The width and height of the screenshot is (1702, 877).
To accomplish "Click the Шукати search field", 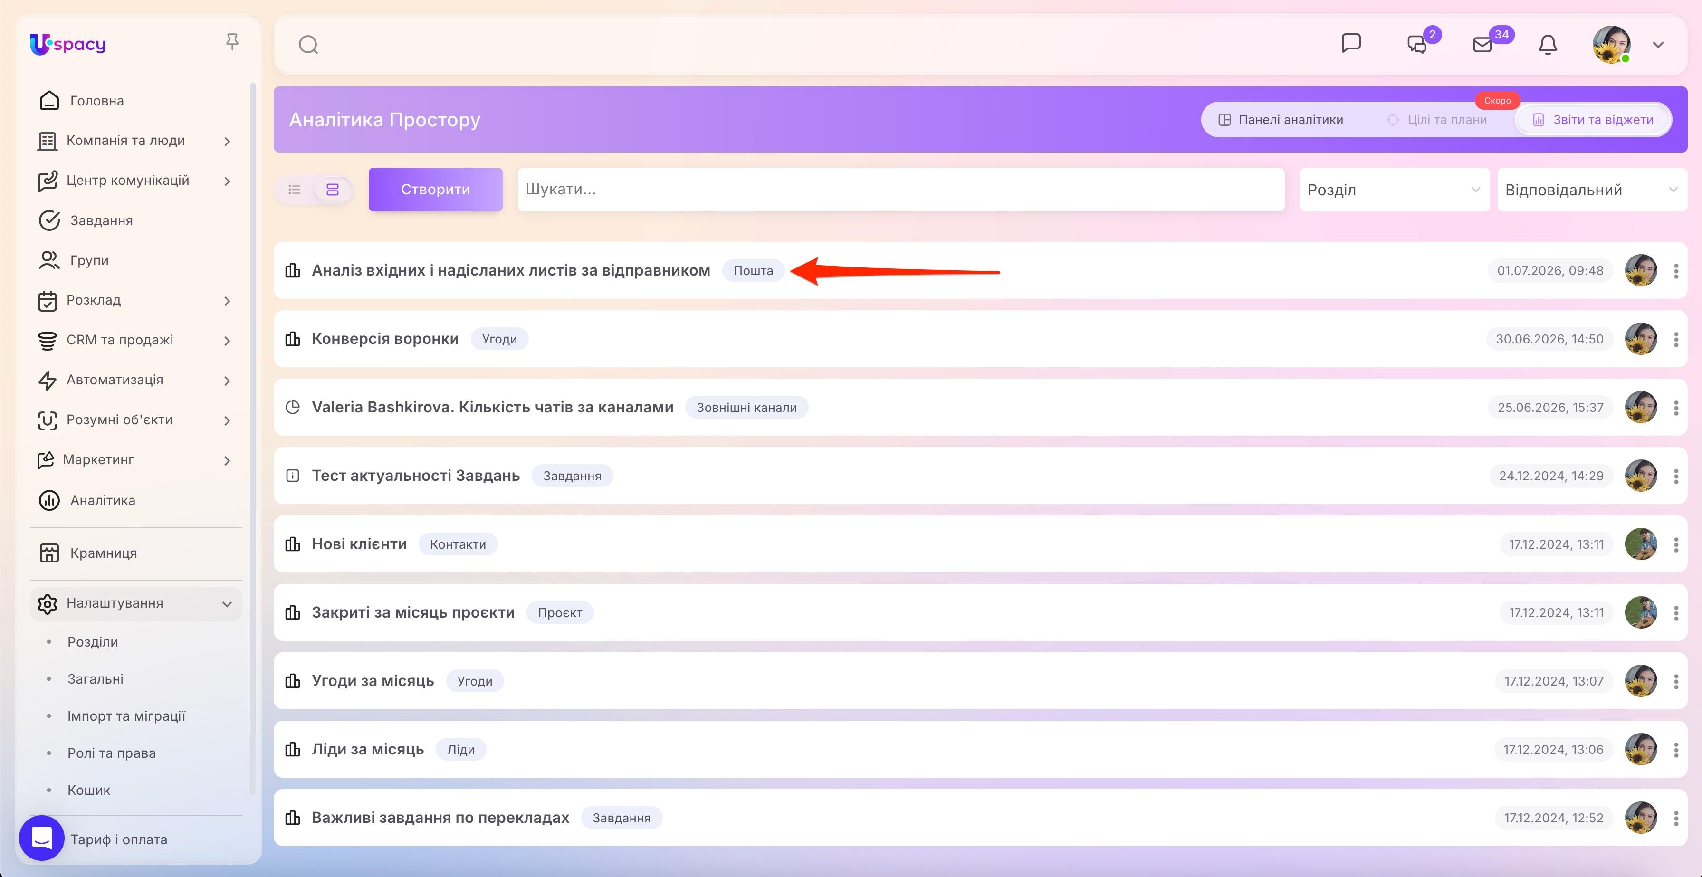I will [901, 190].
